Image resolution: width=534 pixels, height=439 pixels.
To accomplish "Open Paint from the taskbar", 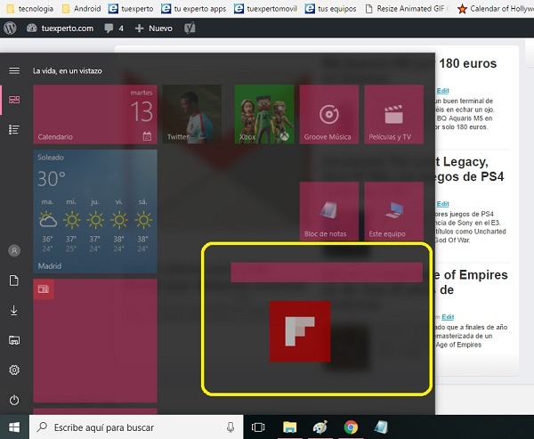I will (320, 427).
